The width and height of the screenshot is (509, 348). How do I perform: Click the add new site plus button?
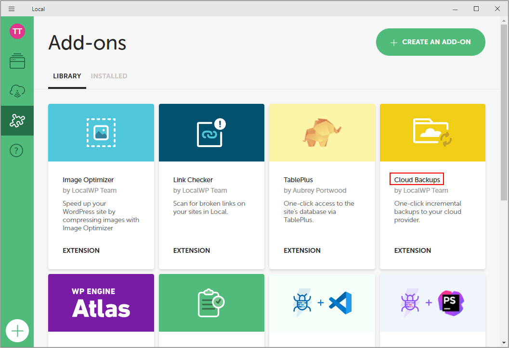point(17,331)
